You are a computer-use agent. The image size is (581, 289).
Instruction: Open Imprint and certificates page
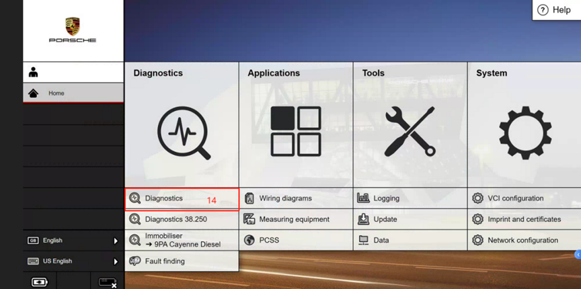coord(525,219)
